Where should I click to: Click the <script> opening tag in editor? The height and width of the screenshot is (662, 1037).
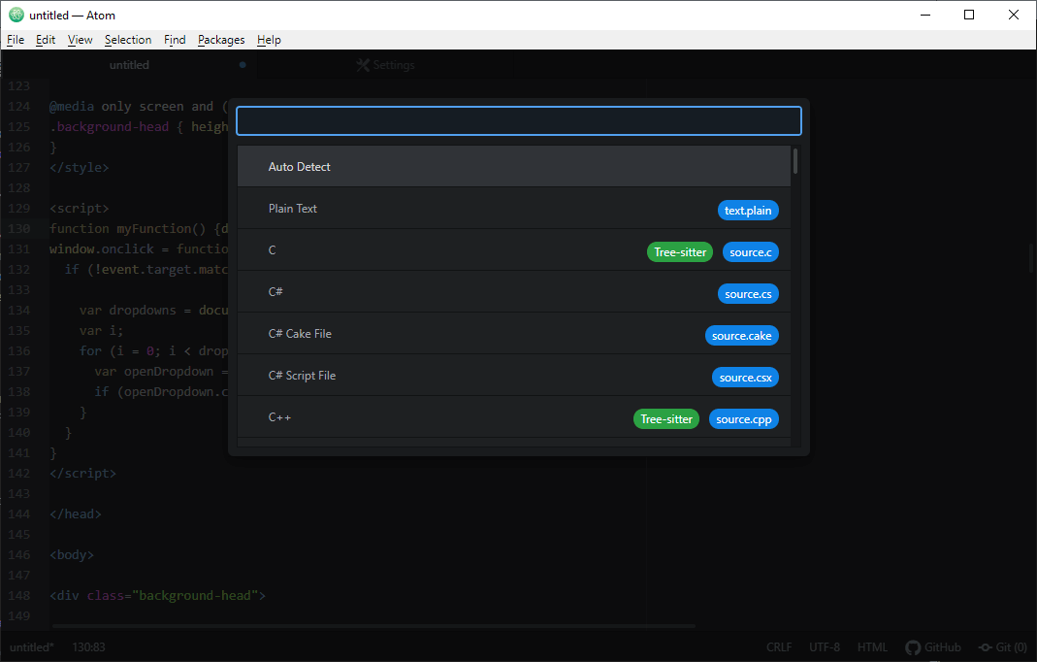80,208
